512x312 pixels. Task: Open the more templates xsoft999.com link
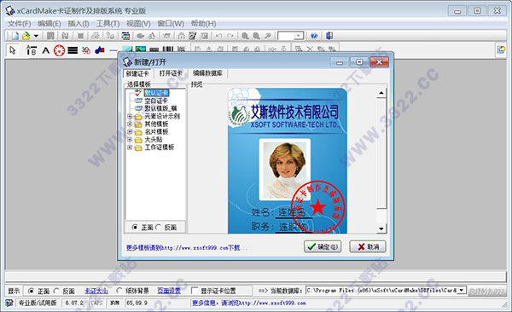coord(187,248)
